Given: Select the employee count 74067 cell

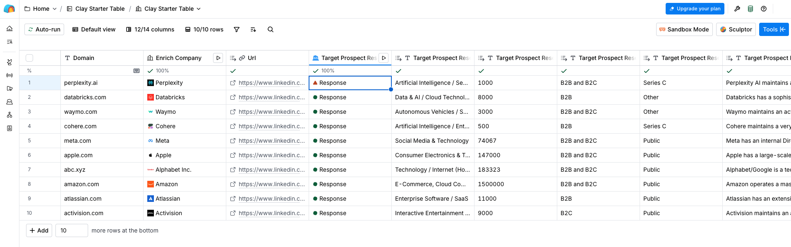Looking at the screenshot, I should [x=515, y=141].
